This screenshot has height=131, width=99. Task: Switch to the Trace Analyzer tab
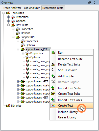coord(12,8)
